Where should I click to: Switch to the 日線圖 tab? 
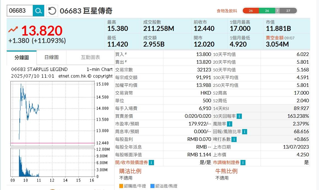pos(52,57)
